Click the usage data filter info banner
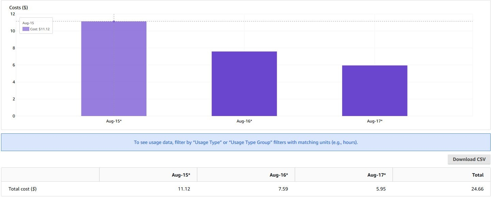The height and width of the screenshot is (197, 491). coord(246,142)
